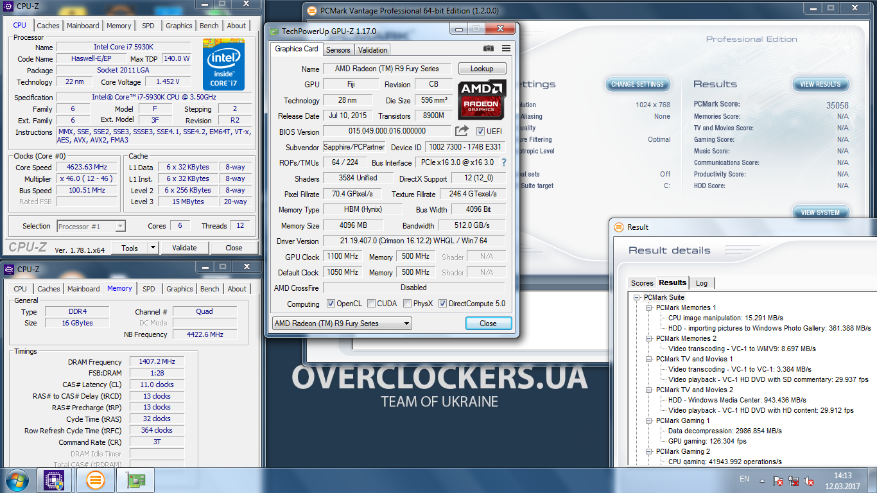The height and width of the screenshot is (493, 877).
Task: Toggle the OpenCL checkbox
Action: coord(331,304)
